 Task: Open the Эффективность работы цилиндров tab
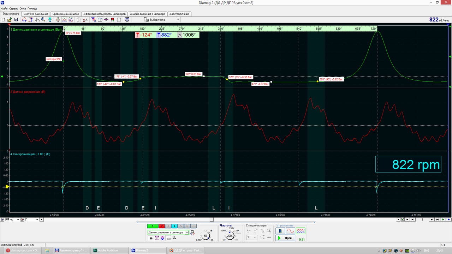point(105,14)
